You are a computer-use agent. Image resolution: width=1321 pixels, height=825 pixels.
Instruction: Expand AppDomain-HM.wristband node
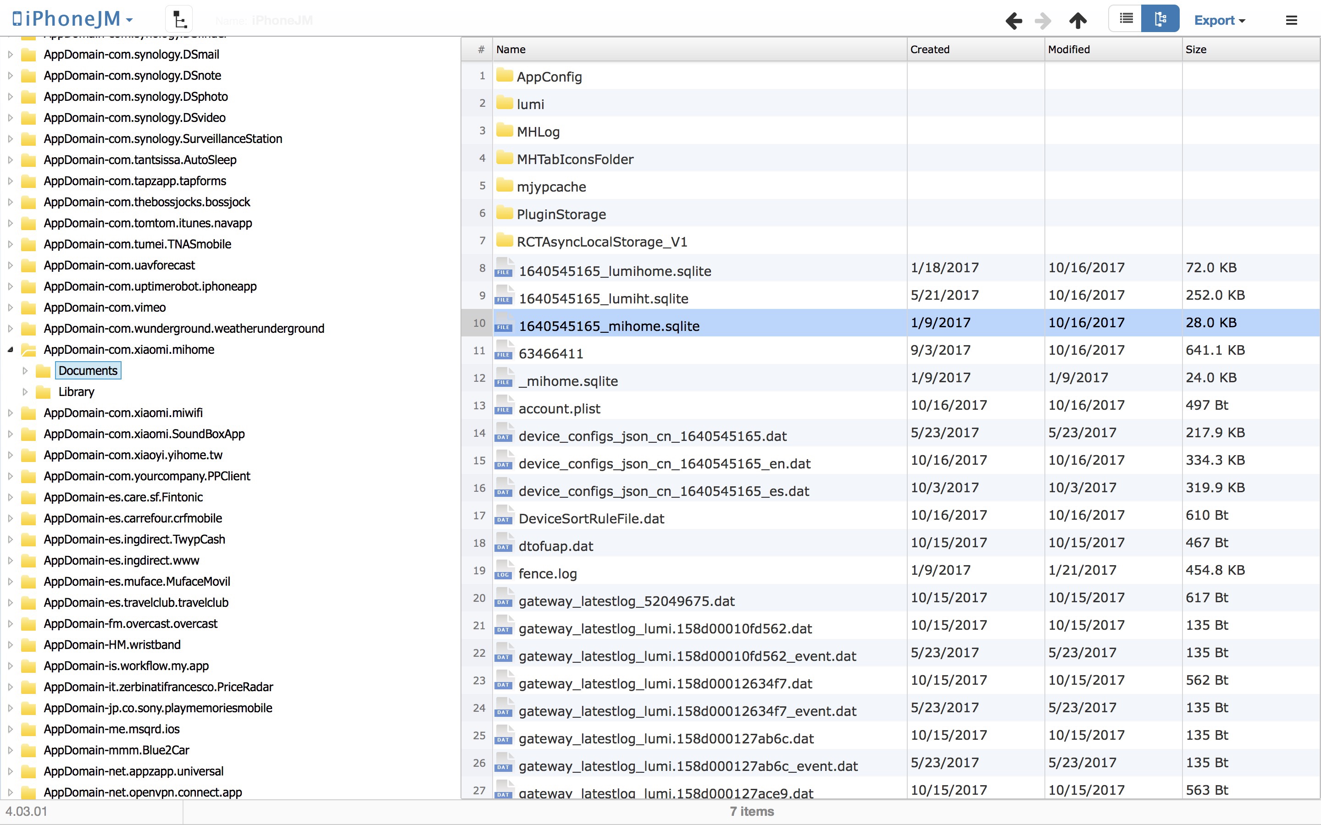point(10,645)
